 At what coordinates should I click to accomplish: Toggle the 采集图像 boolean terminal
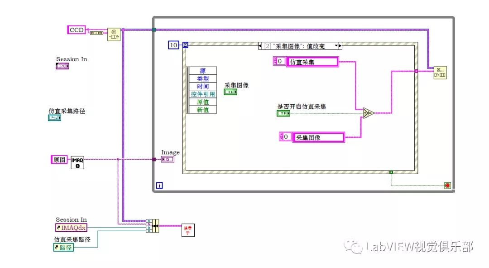point(230,92)
